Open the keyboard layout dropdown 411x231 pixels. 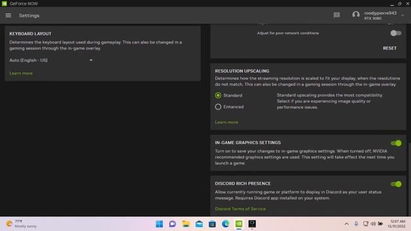coord(51,60)
